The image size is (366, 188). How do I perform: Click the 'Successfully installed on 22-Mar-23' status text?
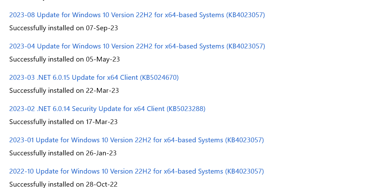click(64, 91)
